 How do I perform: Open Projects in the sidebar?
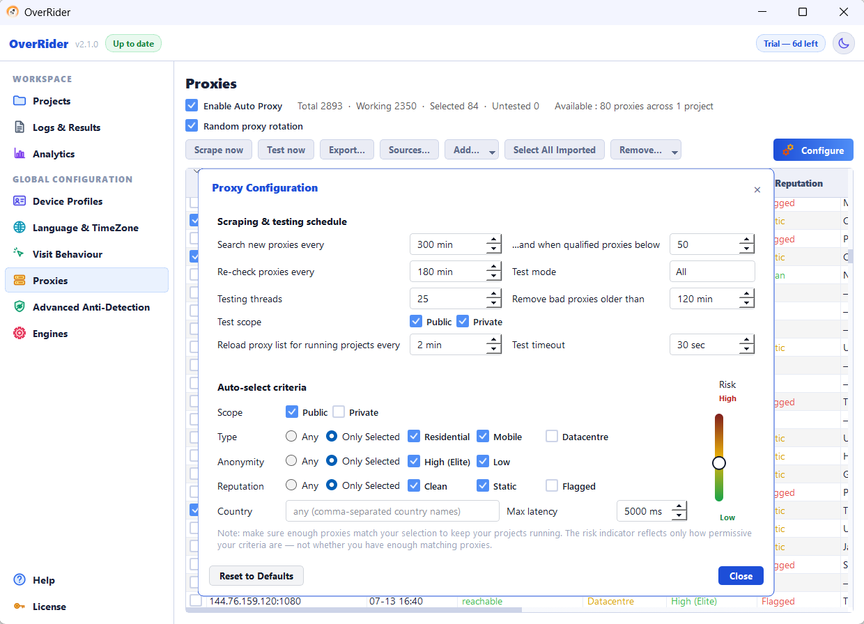(x=86, y=101)
